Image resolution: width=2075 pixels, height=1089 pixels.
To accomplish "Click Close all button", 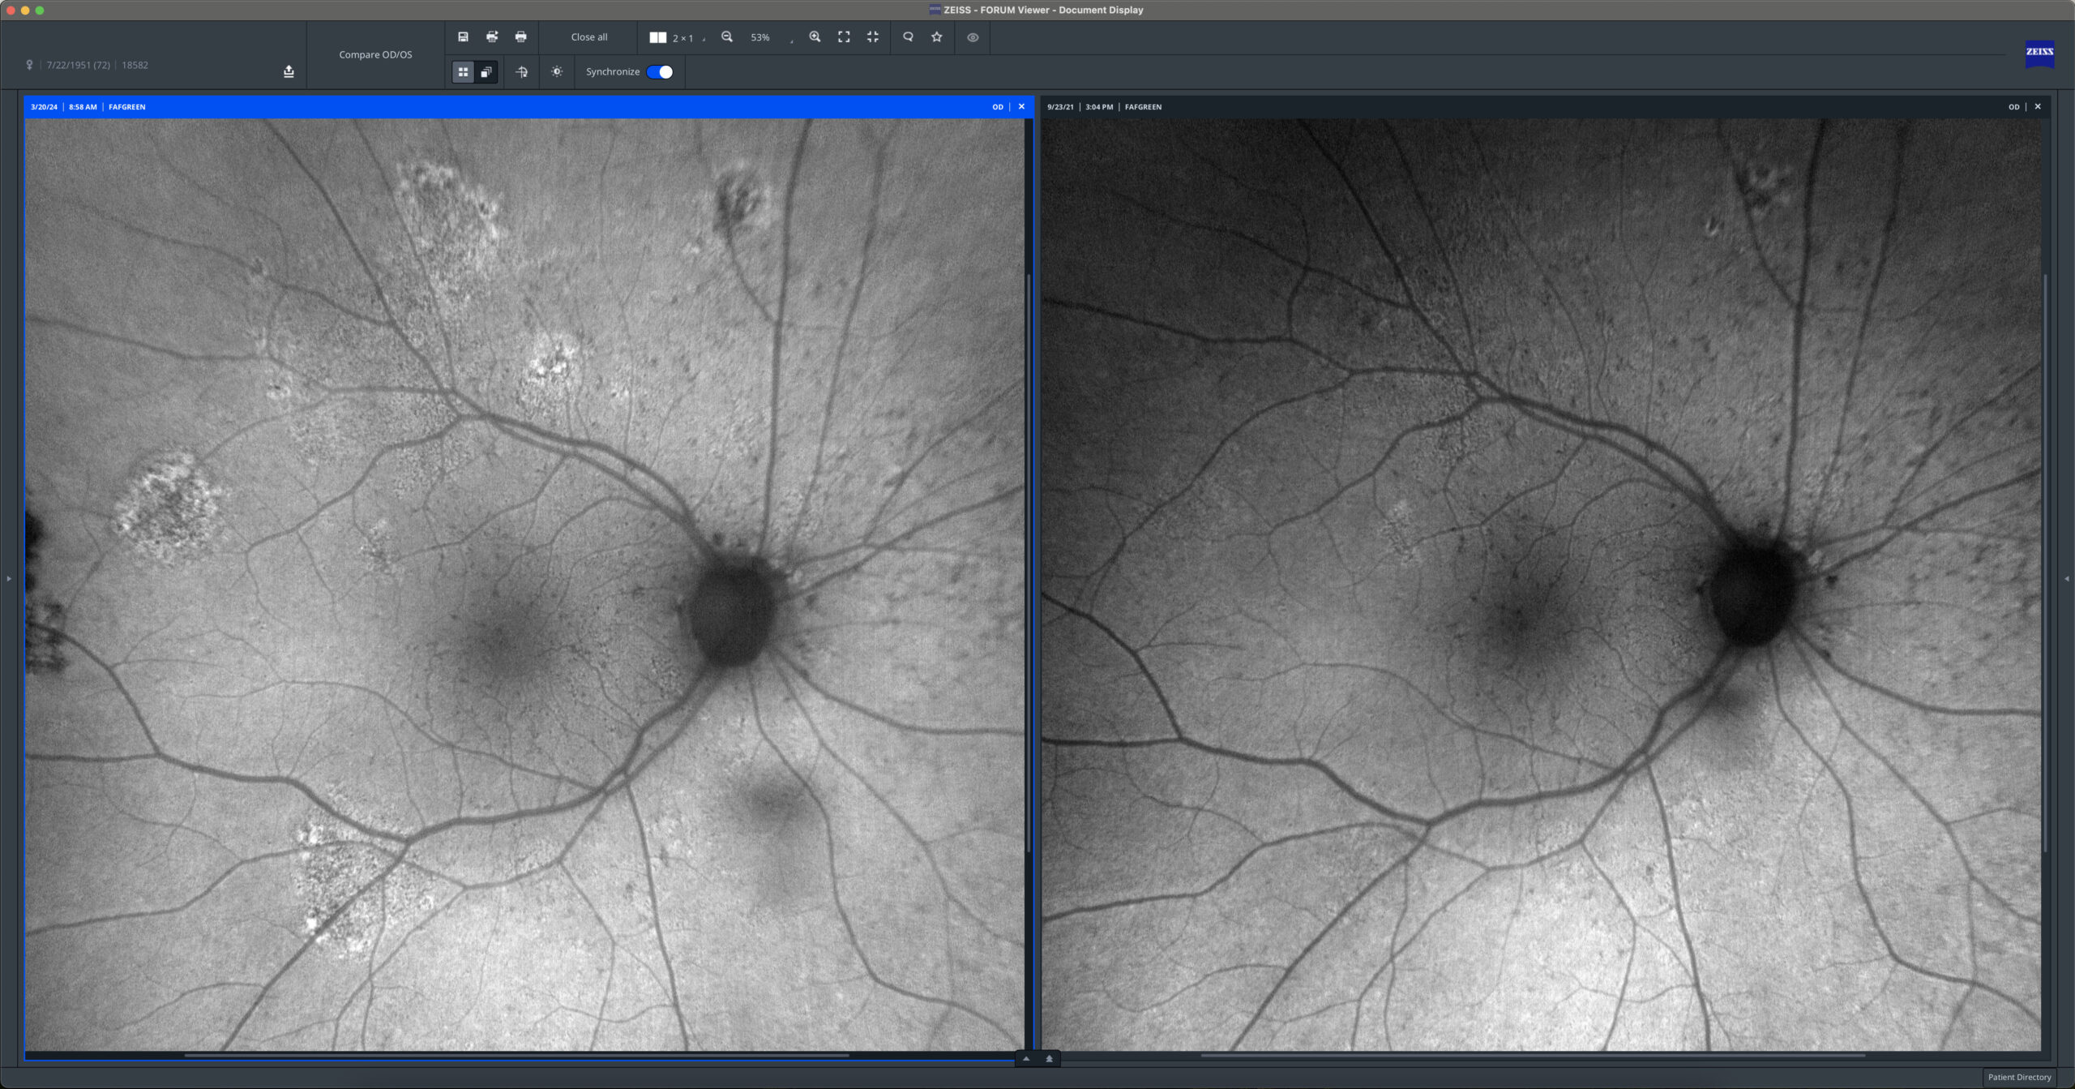I will (588, 37).
